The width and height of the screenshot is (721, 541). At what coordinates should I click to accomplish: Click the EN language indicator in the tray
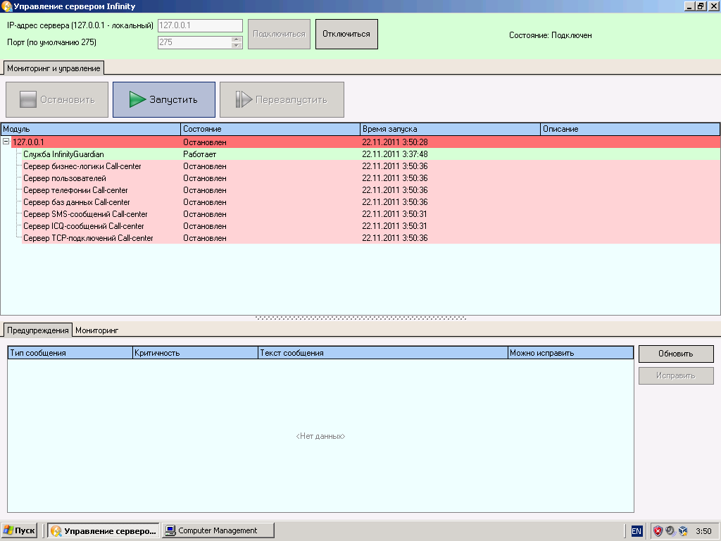pyautogui.click(x=637, y=531)
